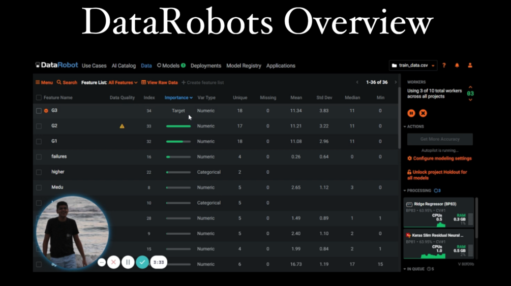This screenshot has height=286, width=511.
Task: Open the failures feature name
Action: pos(59,156)
